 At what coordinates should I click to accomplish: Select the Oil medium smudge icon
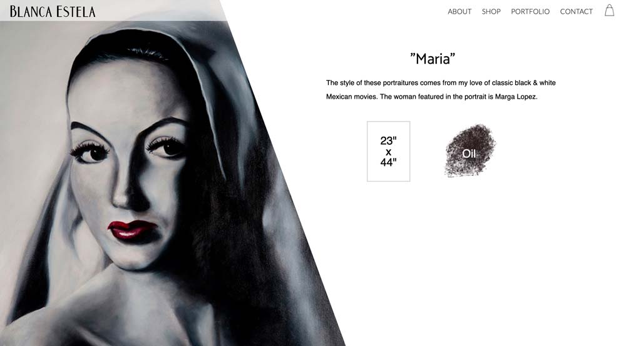click(470, 151)
